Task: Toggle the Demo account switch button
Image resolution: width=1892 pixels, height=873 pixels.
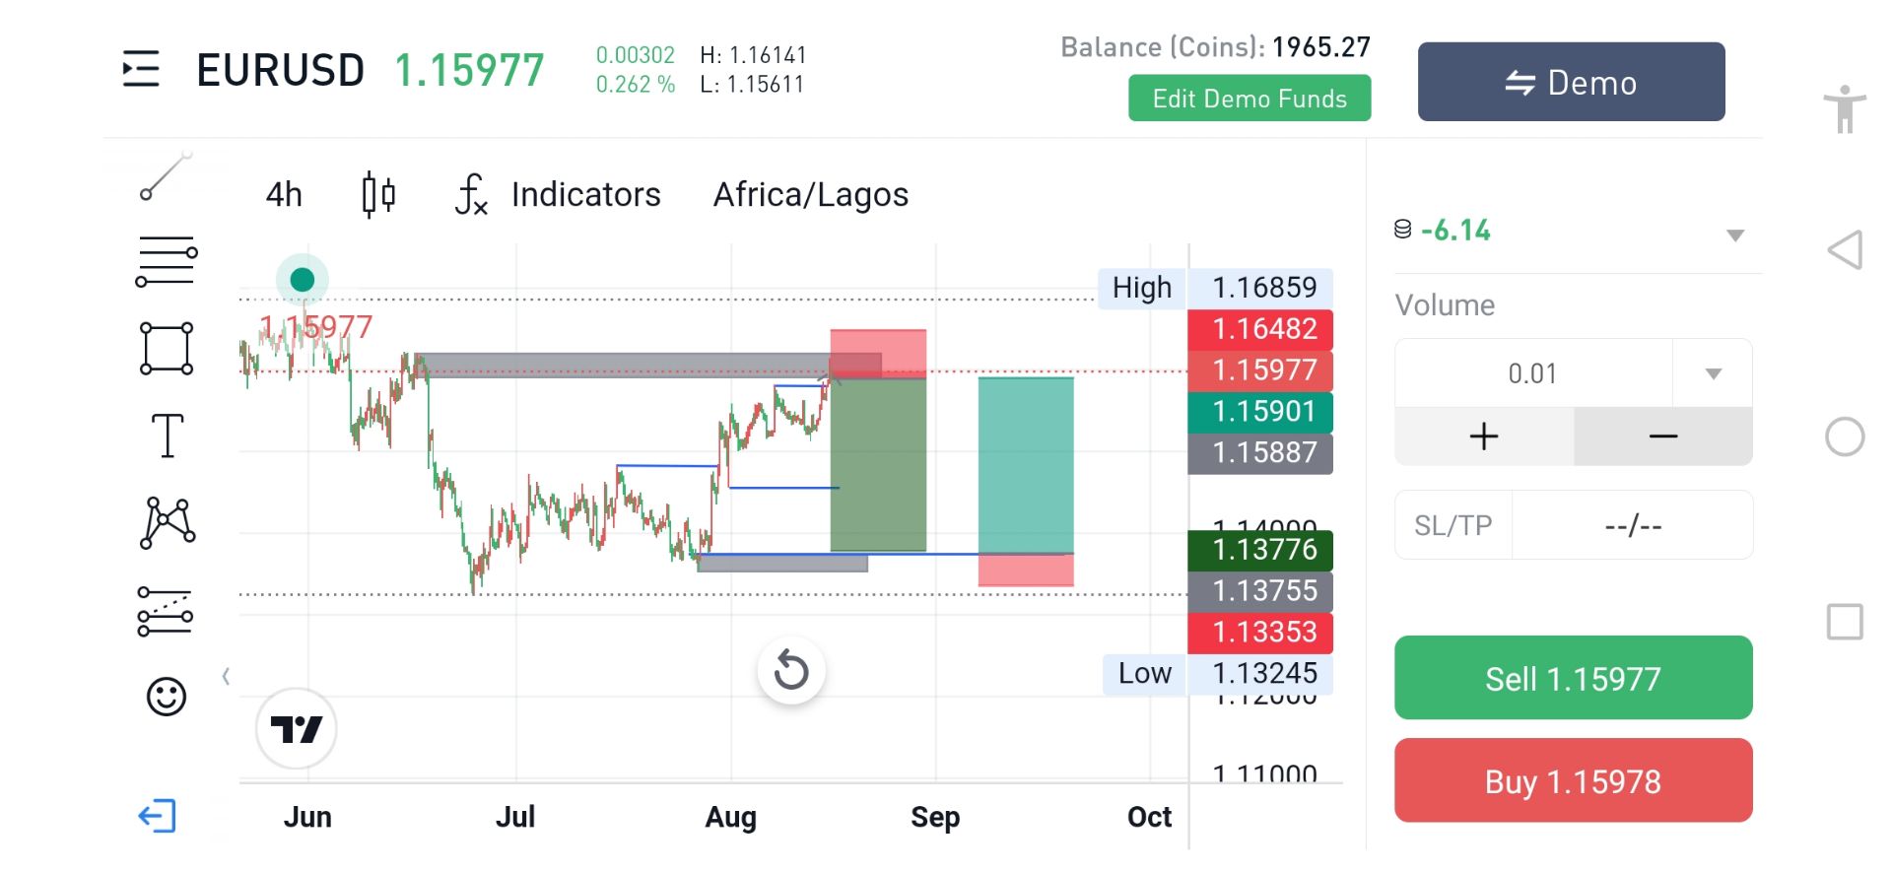Action: pos(1571,82)
